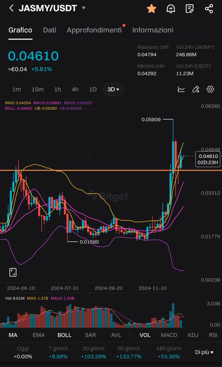The width and height of the screenshot is (222, 367).
Task: Open chart settings gear icon
Action: coord(210,89)
